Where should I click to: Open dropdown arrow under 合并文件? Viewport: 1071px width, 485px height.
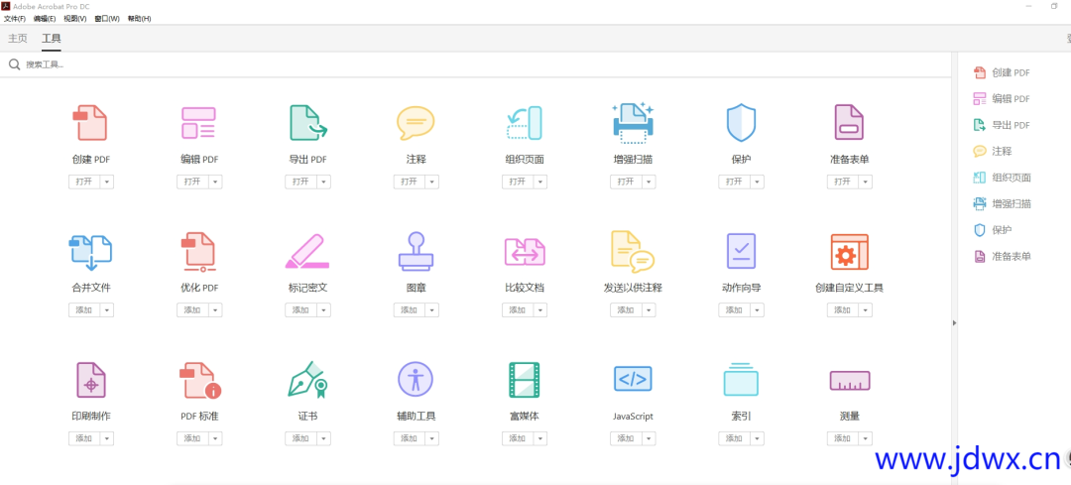coord(107,310)
